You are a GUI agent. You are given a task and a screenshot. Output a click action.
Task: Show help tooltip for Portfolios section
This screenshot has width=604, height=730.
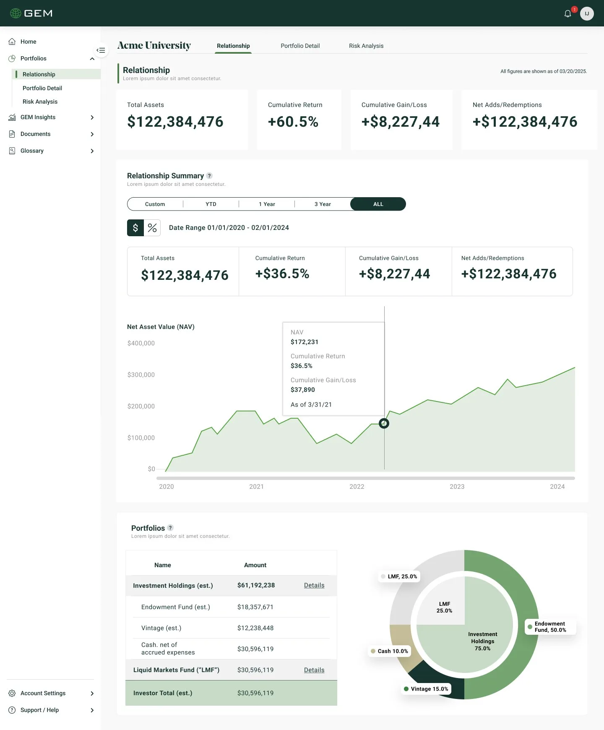pyautogui.click(x=170, y=528)
